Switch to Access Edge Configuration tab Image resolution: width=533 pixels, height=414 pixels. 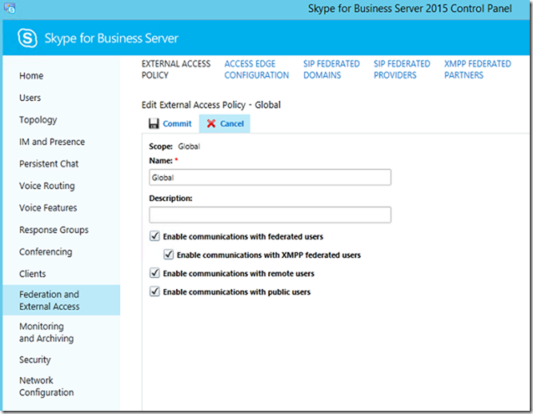(257, 70)
